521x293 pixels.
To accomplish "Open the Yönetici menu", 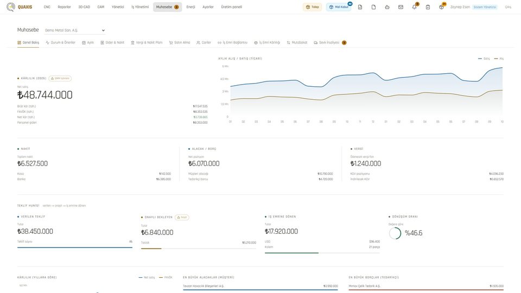I will coord(118,7).
